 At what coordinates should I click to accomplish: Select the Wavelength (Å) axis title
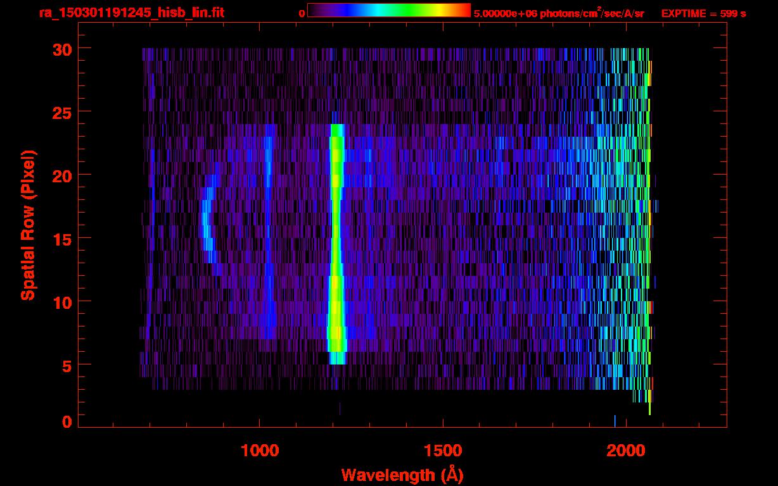click(402, 475)
